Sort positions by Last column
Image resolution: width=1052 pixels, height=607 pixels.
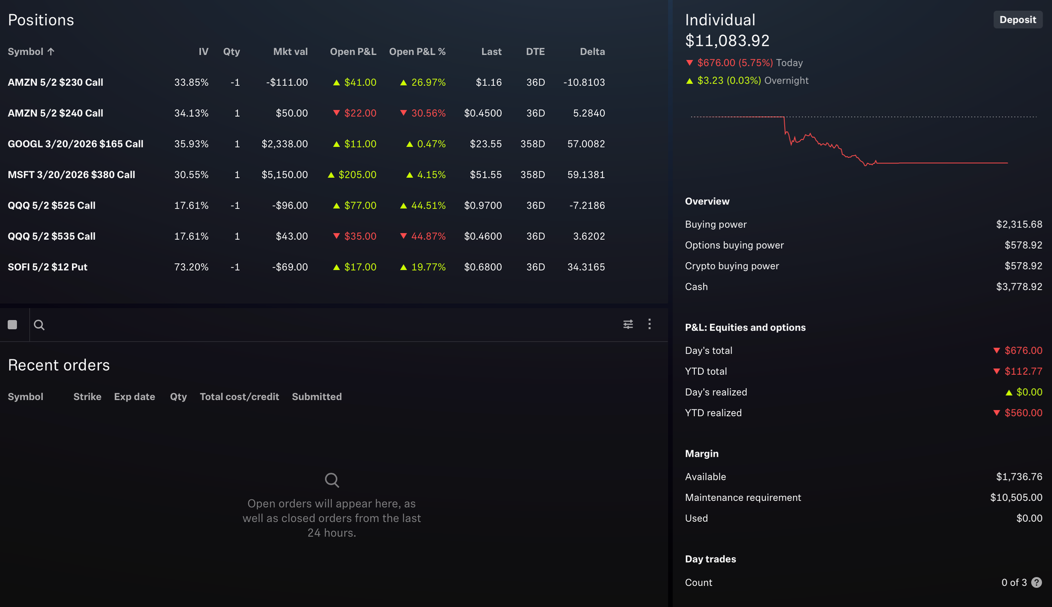491,52
